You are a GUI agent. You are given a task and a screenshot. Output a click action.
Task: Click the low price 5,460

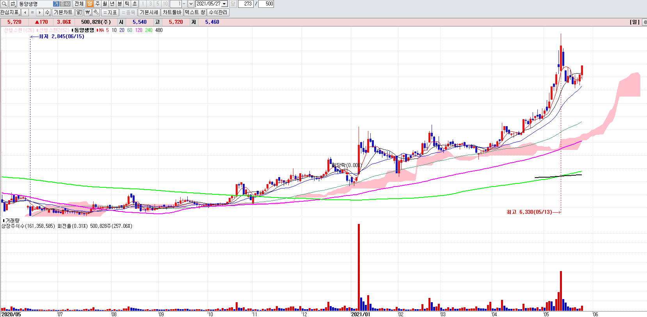[212, 22]
